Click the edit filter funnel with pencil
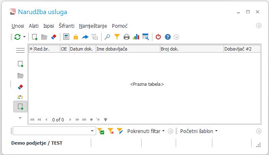This screenshot has width=269, height=155. pyautogui.click(x=120, y=131)
